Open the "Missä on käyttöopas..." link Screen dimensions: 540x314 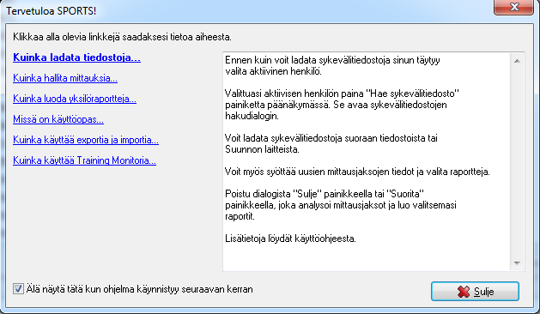58,119
